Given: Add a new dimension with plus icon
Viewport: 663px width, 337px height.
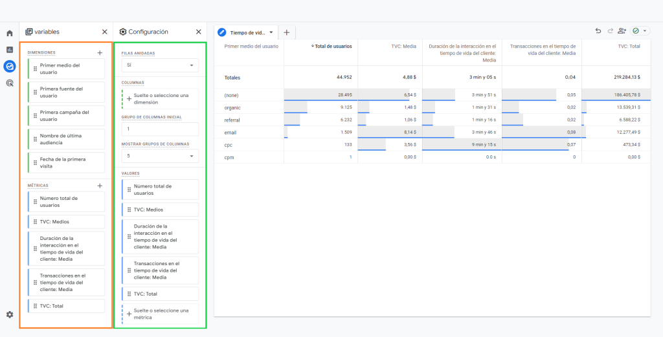Looking at the screenshot, I should 100,53.
